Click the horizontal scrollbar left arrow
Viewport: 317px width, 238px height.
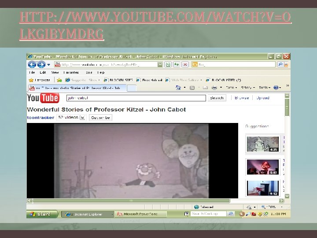pos(30,201)
